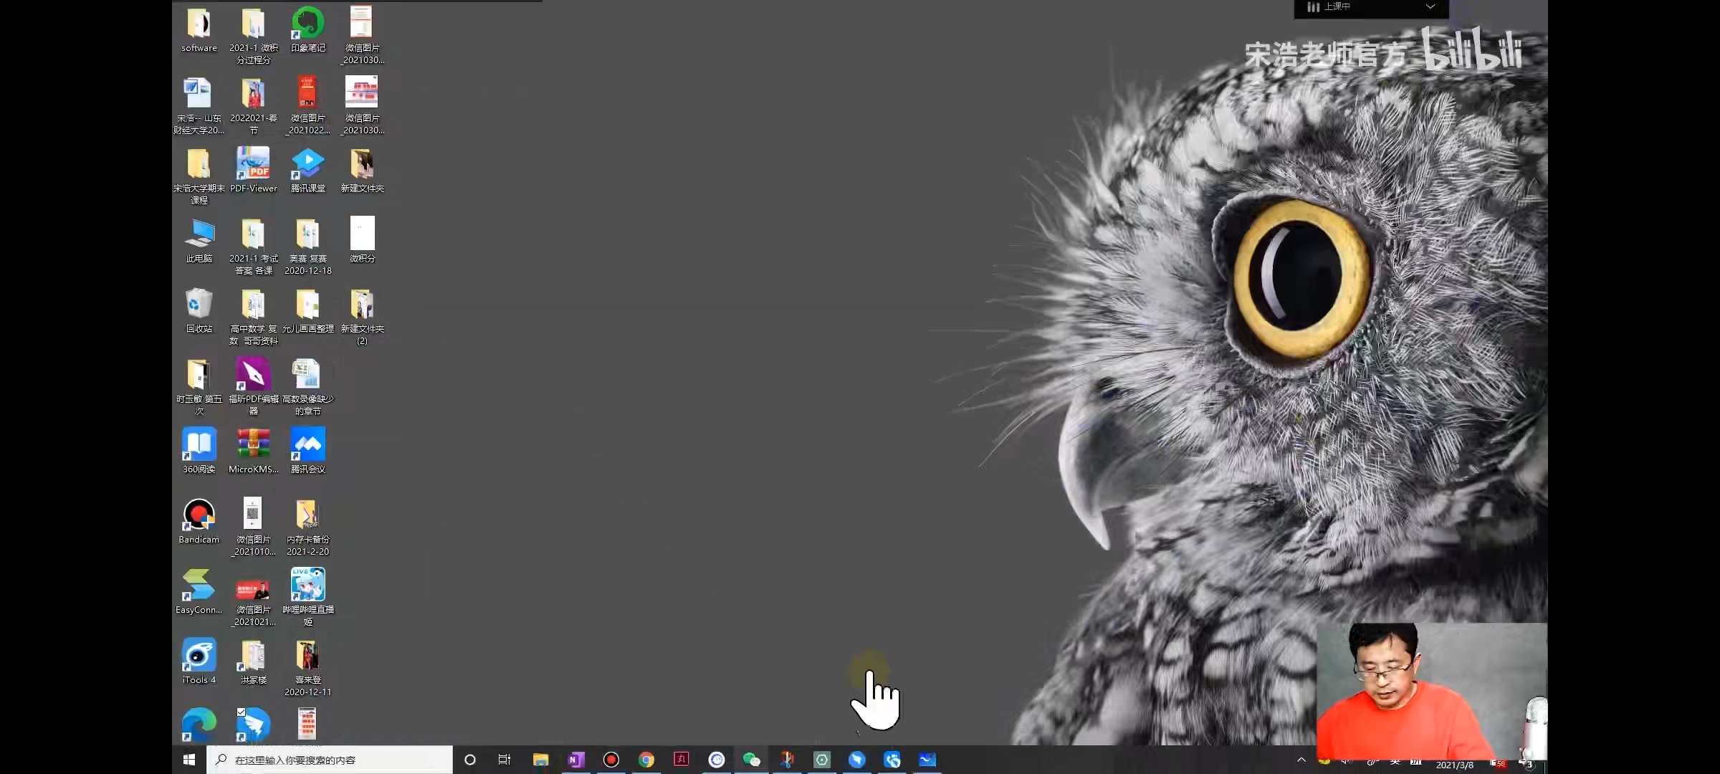Open WeChat from the taskbar
Image resolution: width=1720 pixels, height=774 pixels.
(751, 760)
